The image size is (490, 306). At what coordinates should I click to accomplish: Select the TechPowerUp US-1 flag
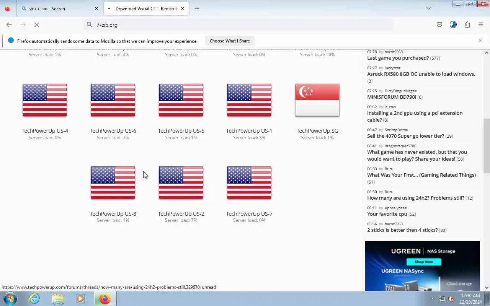point(249,100)
